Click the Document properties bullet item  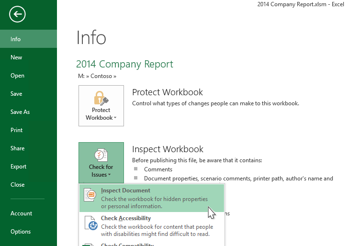coord(238,179)
